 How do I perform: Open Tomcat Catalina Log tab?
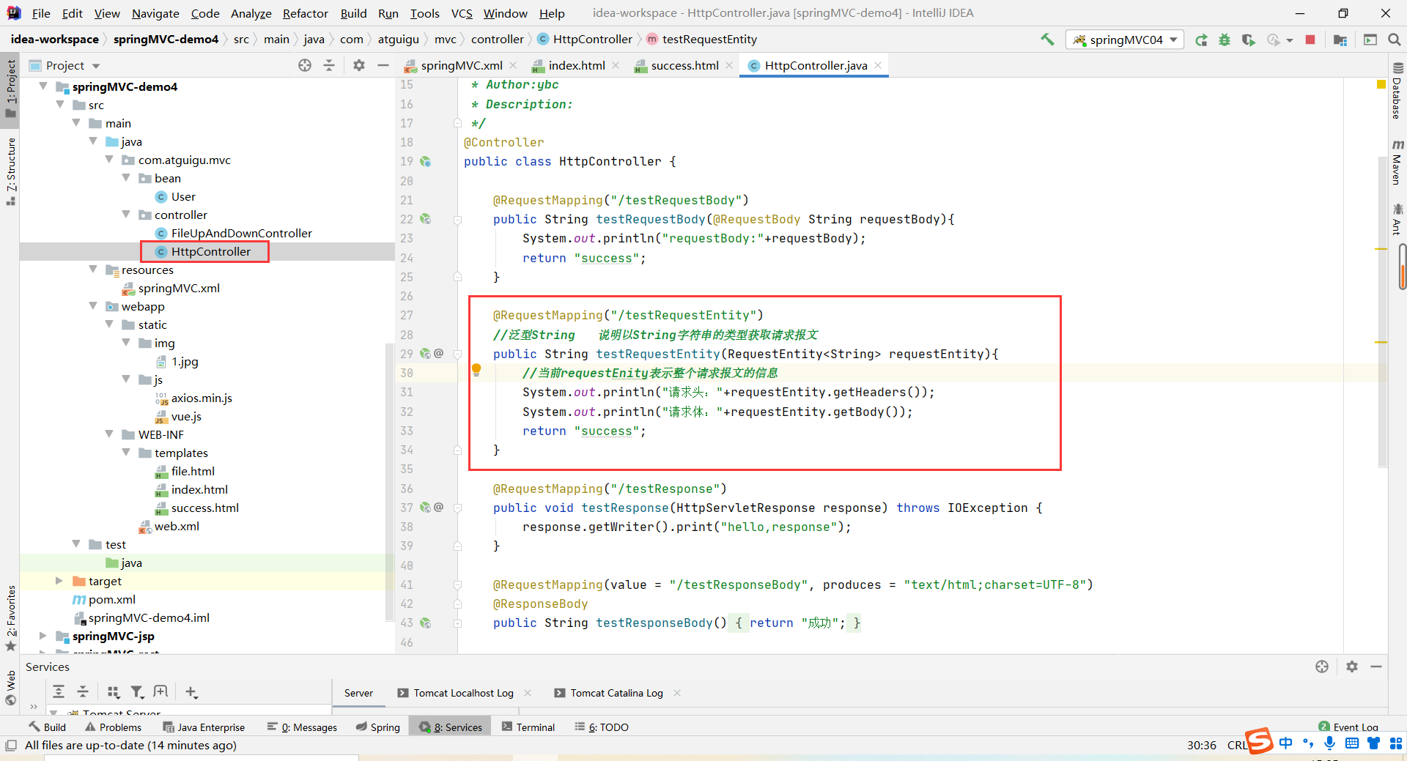coord(616,693)
